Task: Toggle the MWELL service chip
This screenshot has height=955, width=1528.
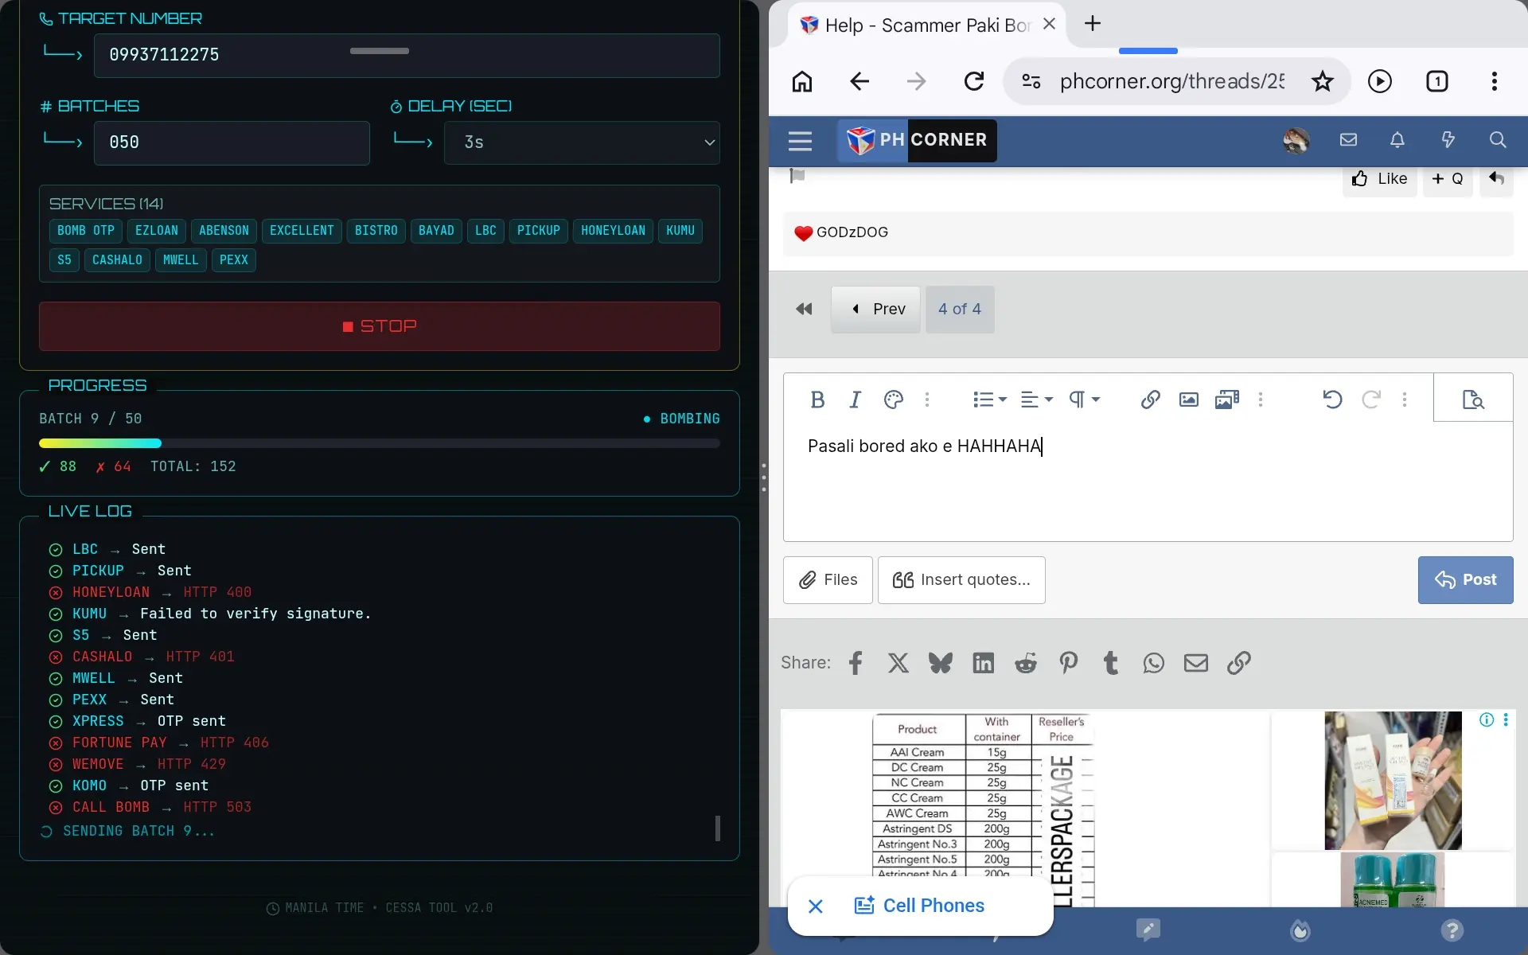Action: point(181,260)
